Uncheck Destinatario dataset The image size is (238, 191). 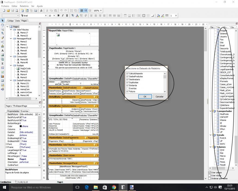(x=128, y=79)
